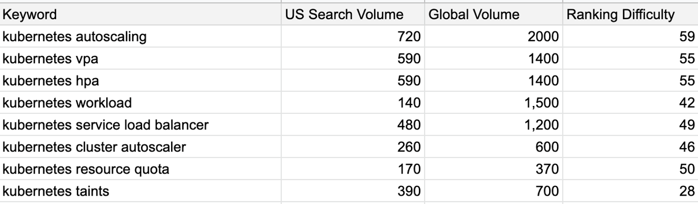Select the ranking difficulty value 46

coord(631,147)
